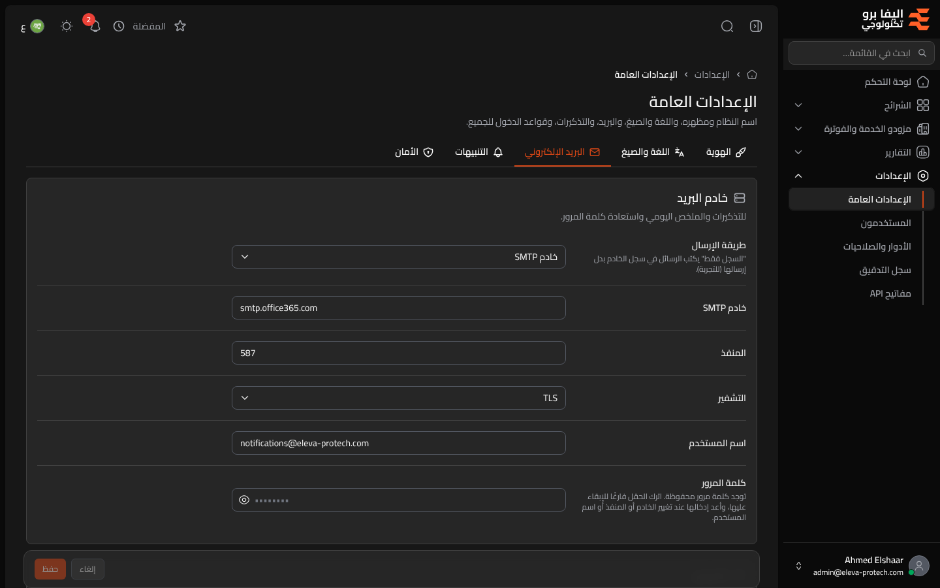This screenshot has height=588, width=940.
Task: Switch to the التنبيهات tab
Action: coord(479,152)
